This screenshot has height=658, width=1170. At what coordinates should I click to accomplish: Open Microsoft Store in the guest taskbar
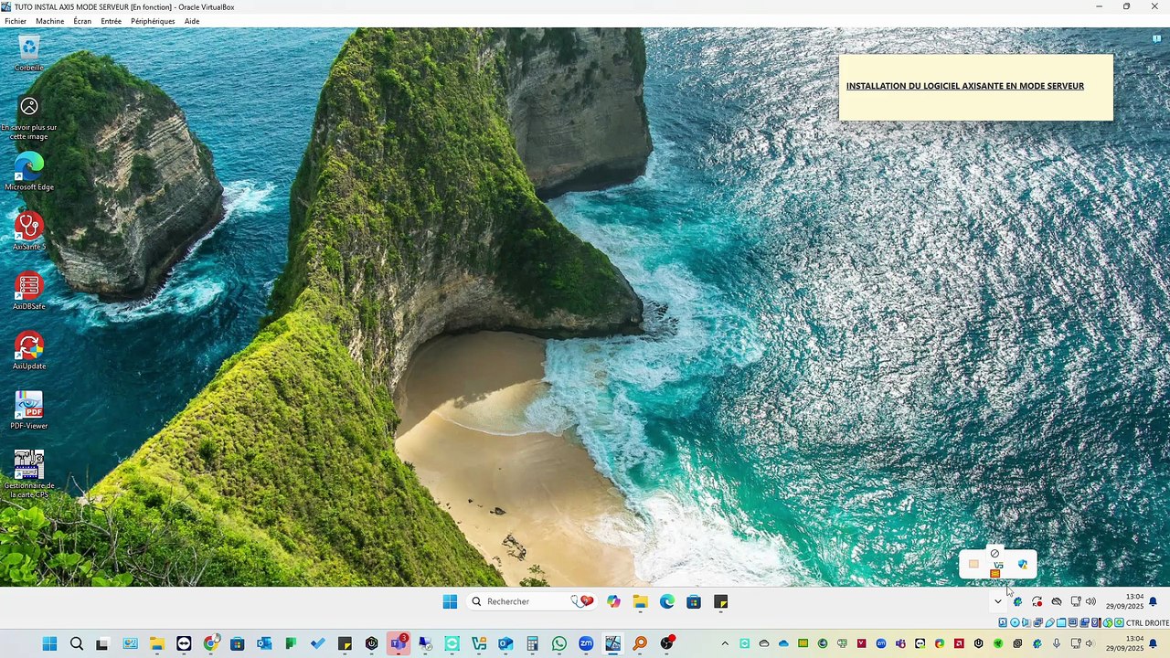pos(694,601)
